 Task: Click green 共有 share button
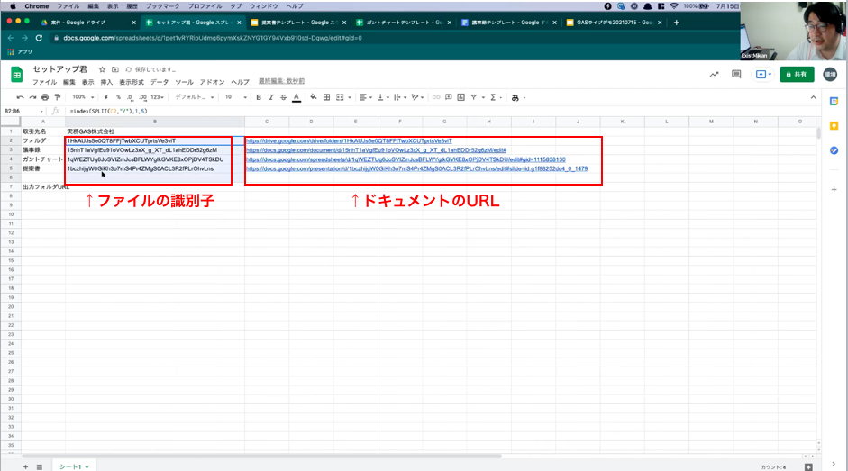click(x=797, y=74)
